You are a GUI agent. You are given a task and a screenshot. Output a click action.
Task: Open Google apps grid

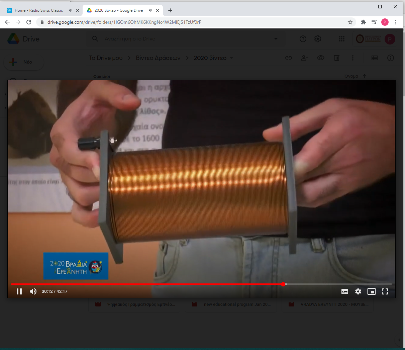tap(341, 39)
